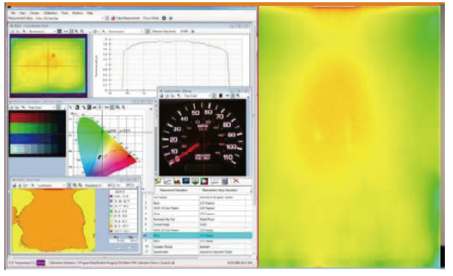Open the True Color dropdown above speedometer
453x276 pixels.
pos(197,96)
